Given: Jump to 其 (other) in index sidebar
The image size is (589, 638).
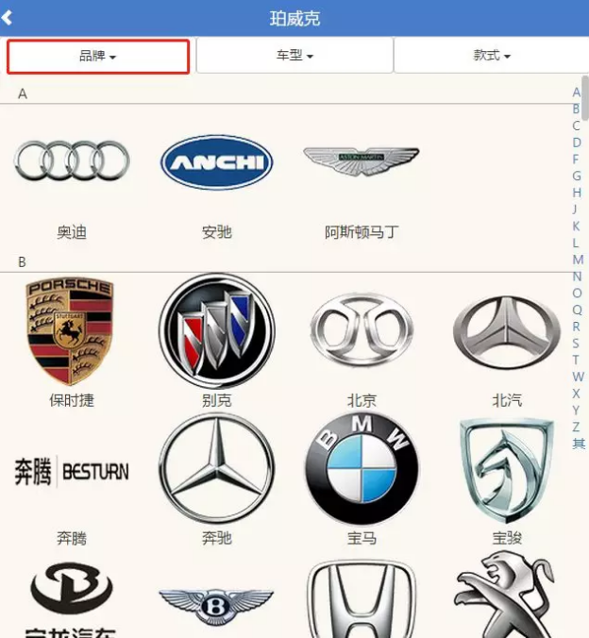Looking at the screenshot, I should [579, 443].
